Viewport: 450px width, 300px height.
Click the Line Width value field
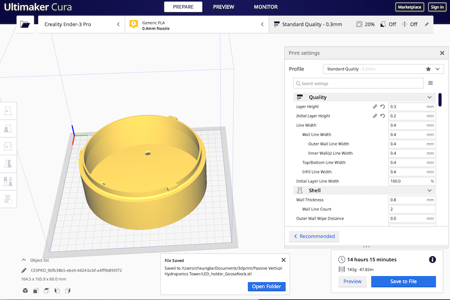tap(412, 125)
